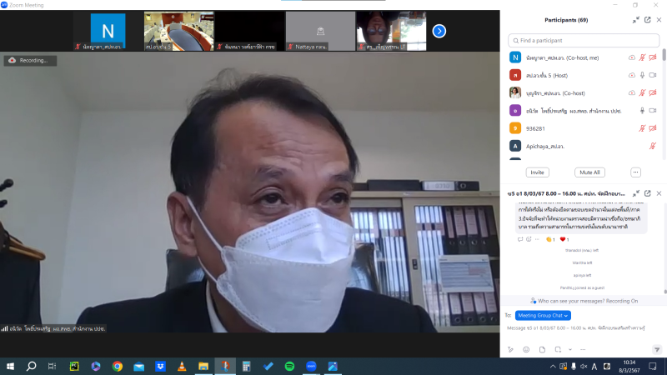
Task: Show next video thumbnails with blue arrow
Action: pyautogui.click(x=439, y=31)
